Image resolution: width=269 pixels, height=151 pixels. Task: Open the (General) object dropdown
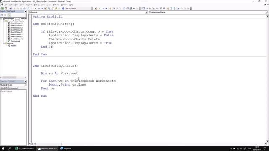point(146,12)
